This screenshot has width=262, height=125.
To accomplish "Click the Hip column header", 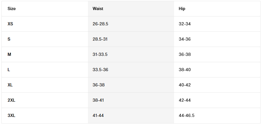I will pos(182,9).
